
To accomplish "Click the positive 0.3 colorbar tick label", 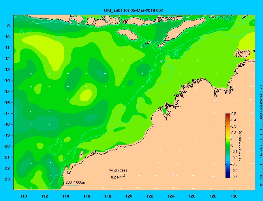I will [234, 126].
